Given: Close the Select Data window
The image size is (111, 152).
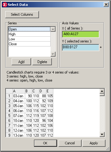Looking at the screenshot, I should click(106, 5).
